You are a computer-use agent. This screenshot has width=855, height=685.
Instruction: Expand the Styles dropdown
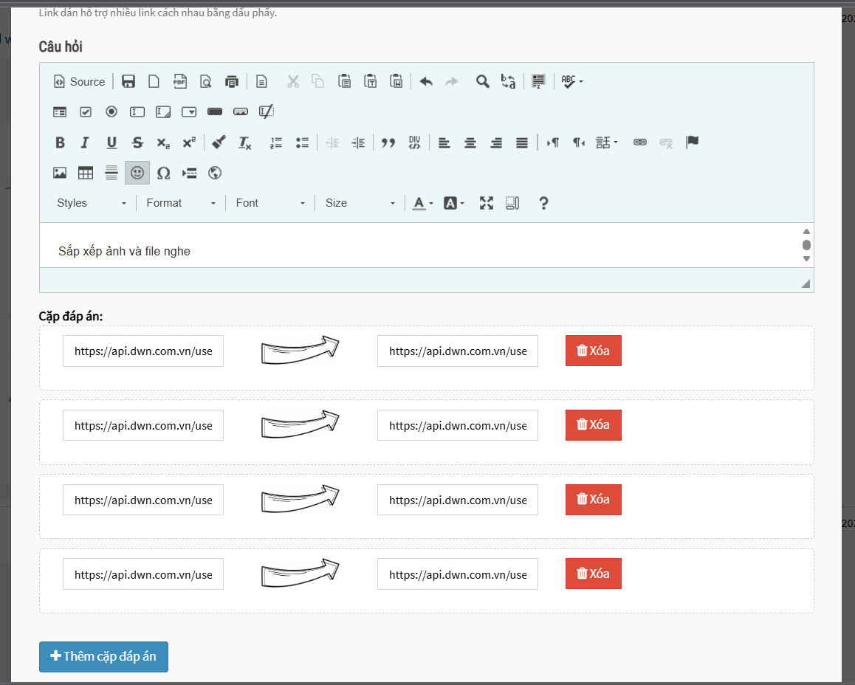click(92, 203)
